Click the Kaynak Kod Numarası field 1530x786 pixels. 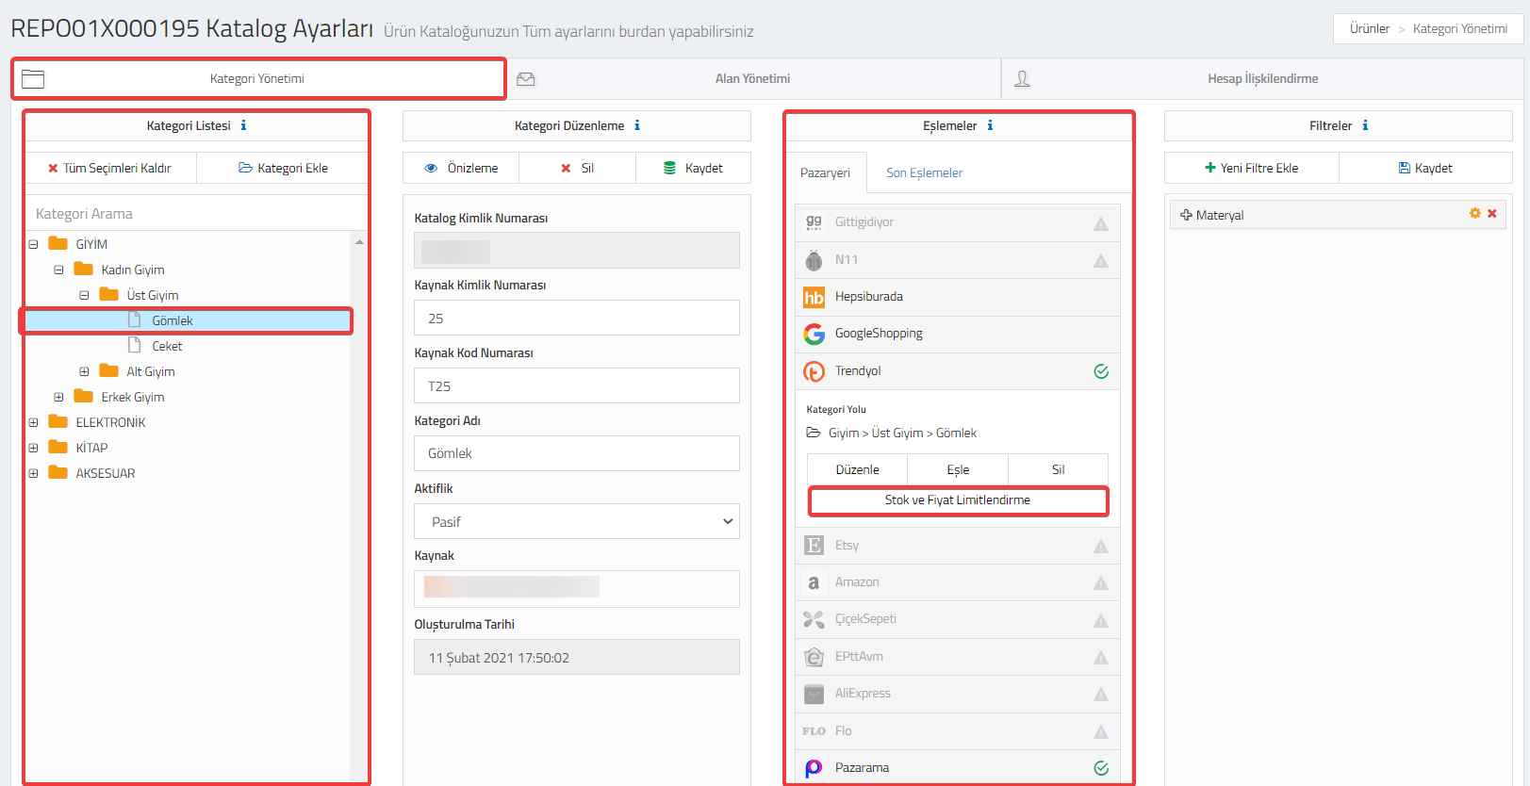coord(577,385)
